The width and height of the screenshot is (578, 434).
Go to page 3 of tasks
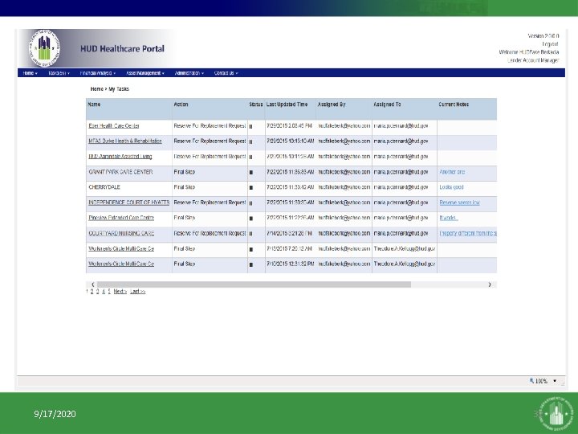[98, 292]
